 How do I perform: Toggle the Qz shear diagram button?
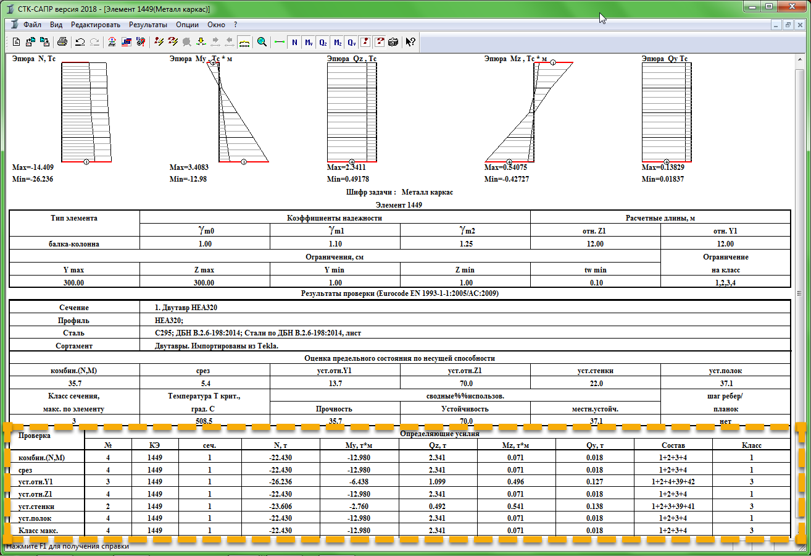323,42
